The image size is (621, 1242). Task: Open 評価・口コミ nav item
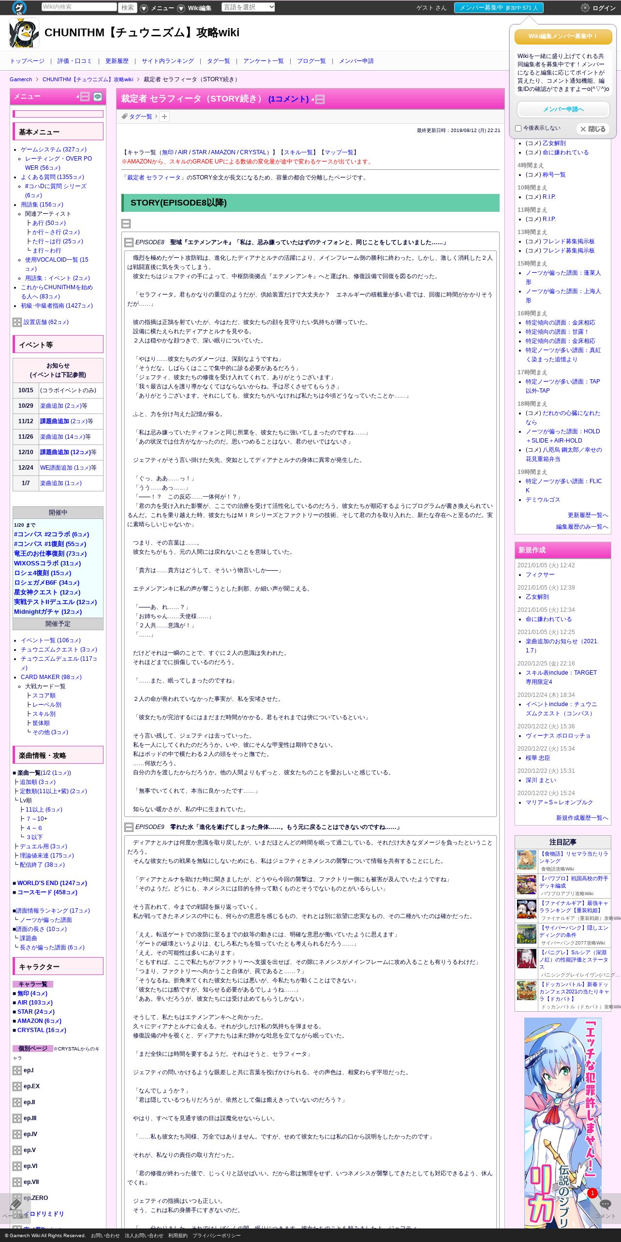pos(74,61)
